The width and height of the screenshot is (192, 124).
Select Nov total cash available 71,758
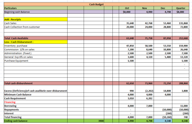point(144,38)
